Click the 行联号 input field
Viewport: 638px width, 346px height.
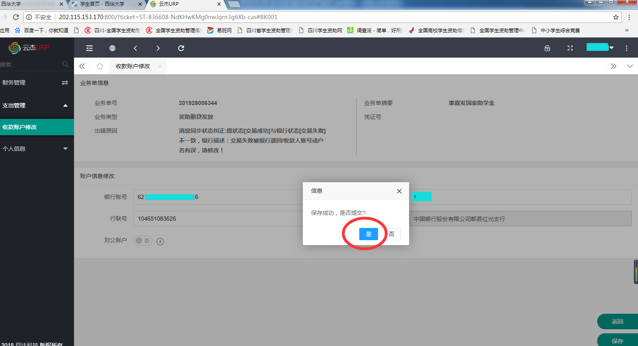point(217,219)
